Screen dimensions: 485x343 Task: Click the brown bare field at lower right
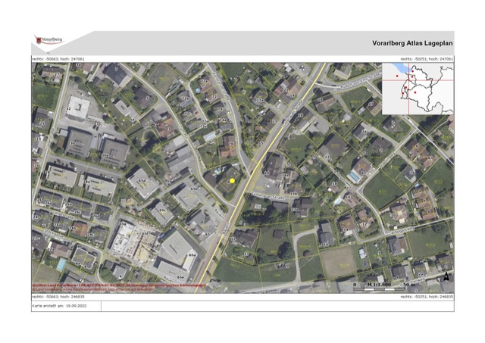pos(337,263)
